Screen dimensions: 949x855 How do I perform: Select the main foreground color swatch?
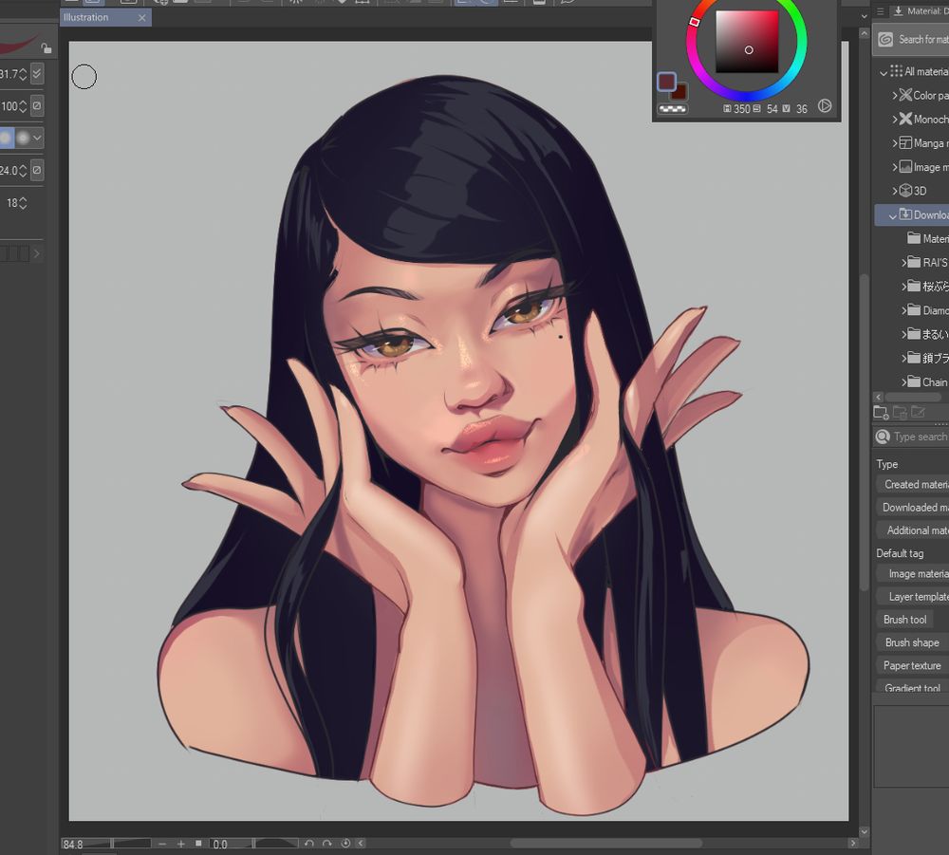tap(666, 82)
